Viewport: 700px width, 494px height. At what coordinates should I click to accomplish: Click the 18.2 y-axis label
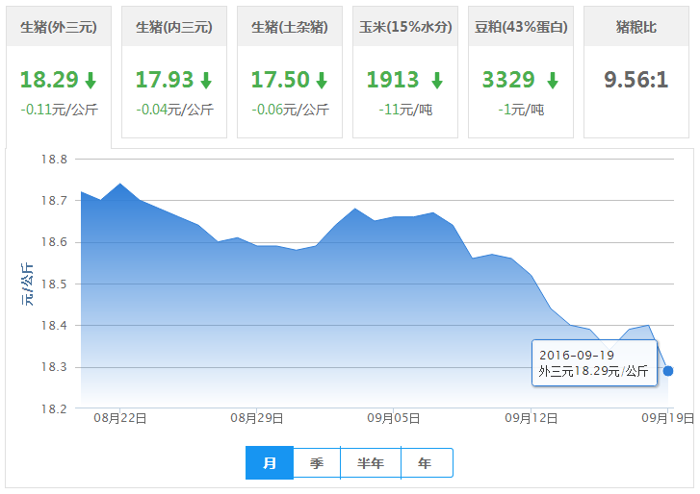pos(55,408)
